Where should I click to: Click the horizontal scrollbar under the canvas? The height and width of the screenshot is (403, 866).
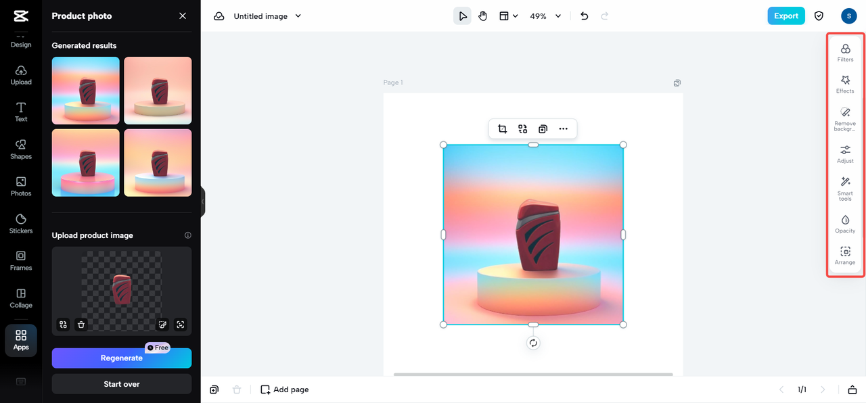533,374
